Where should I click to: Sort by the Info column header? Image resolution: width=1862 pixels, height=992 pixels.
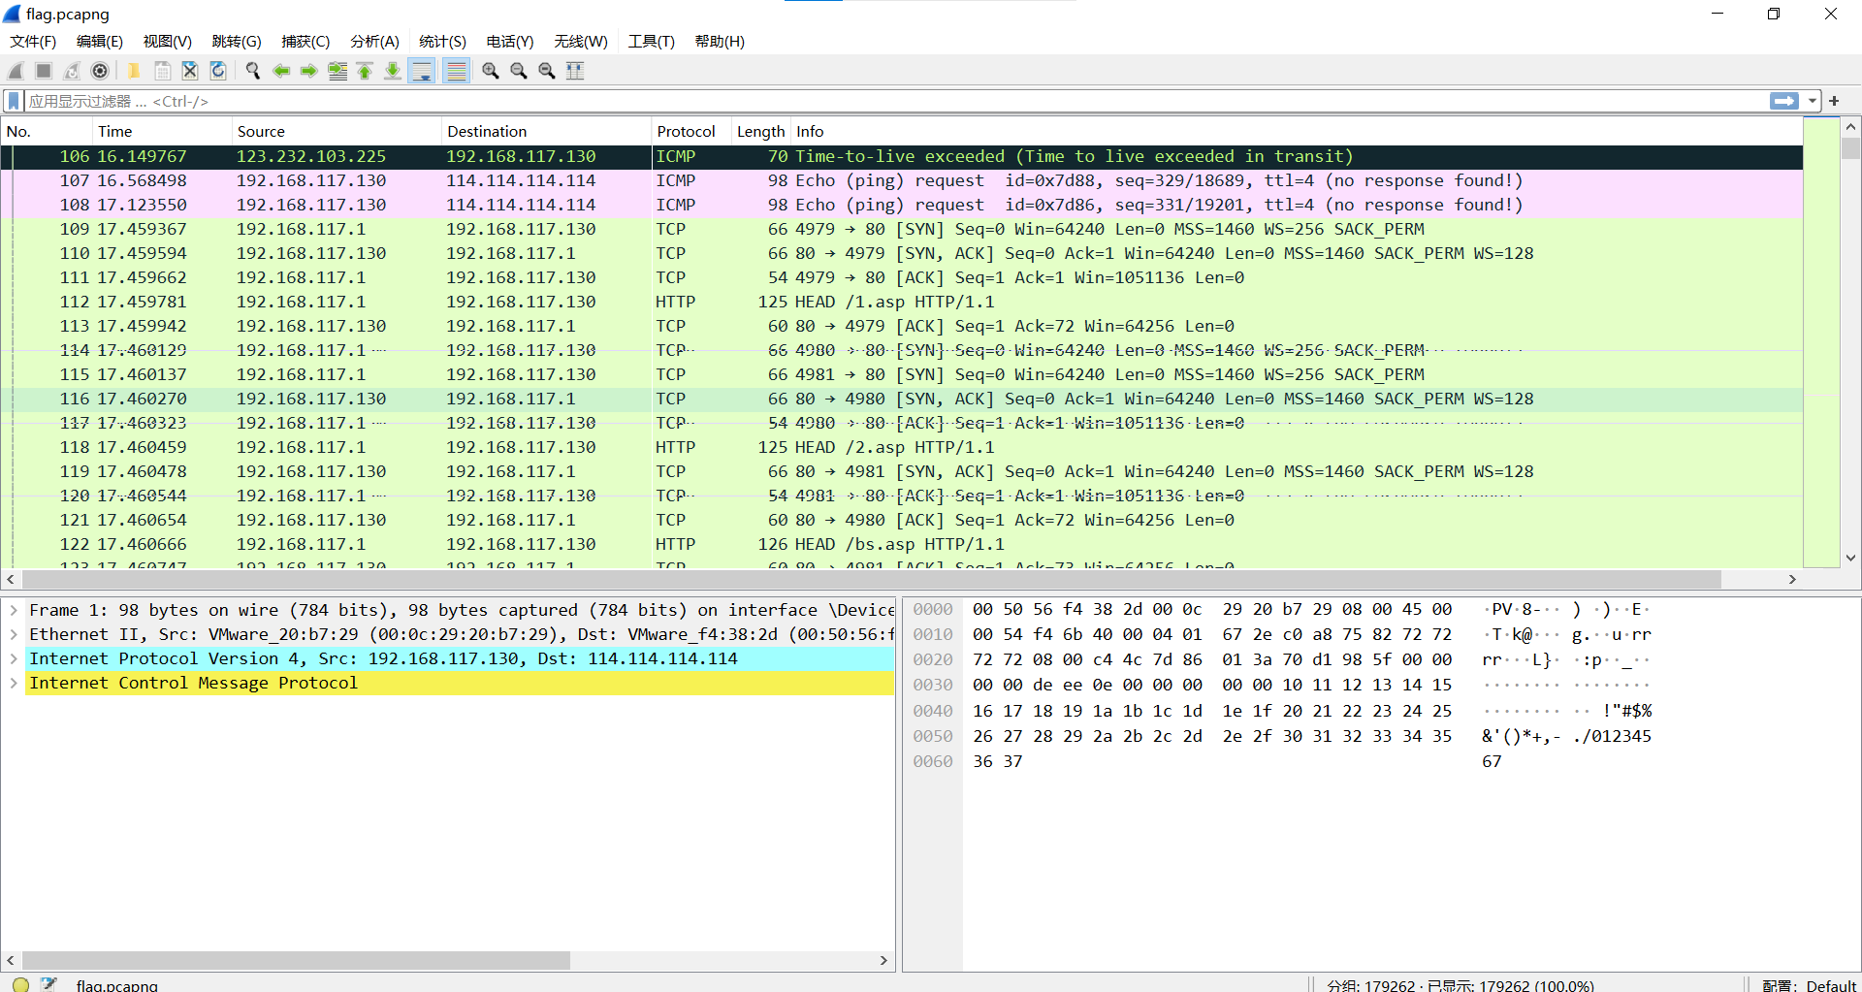[1297, 131]
